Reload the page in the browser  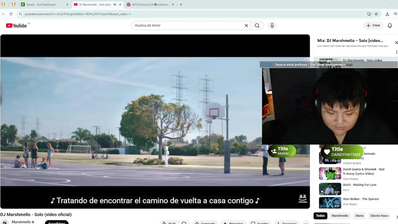click(x=11, y=14)
